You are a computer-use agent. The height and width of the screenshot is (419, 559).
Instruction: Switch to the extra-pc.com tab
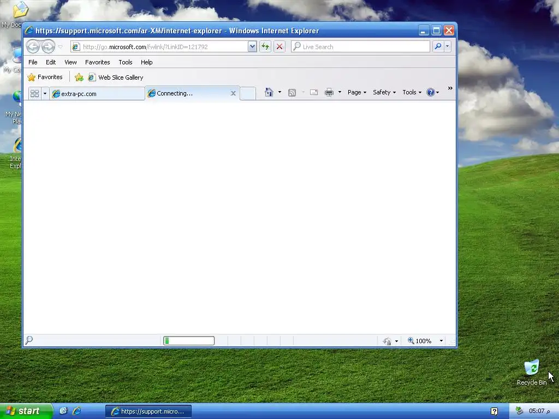pyautogui.click(x=97, y=94)
